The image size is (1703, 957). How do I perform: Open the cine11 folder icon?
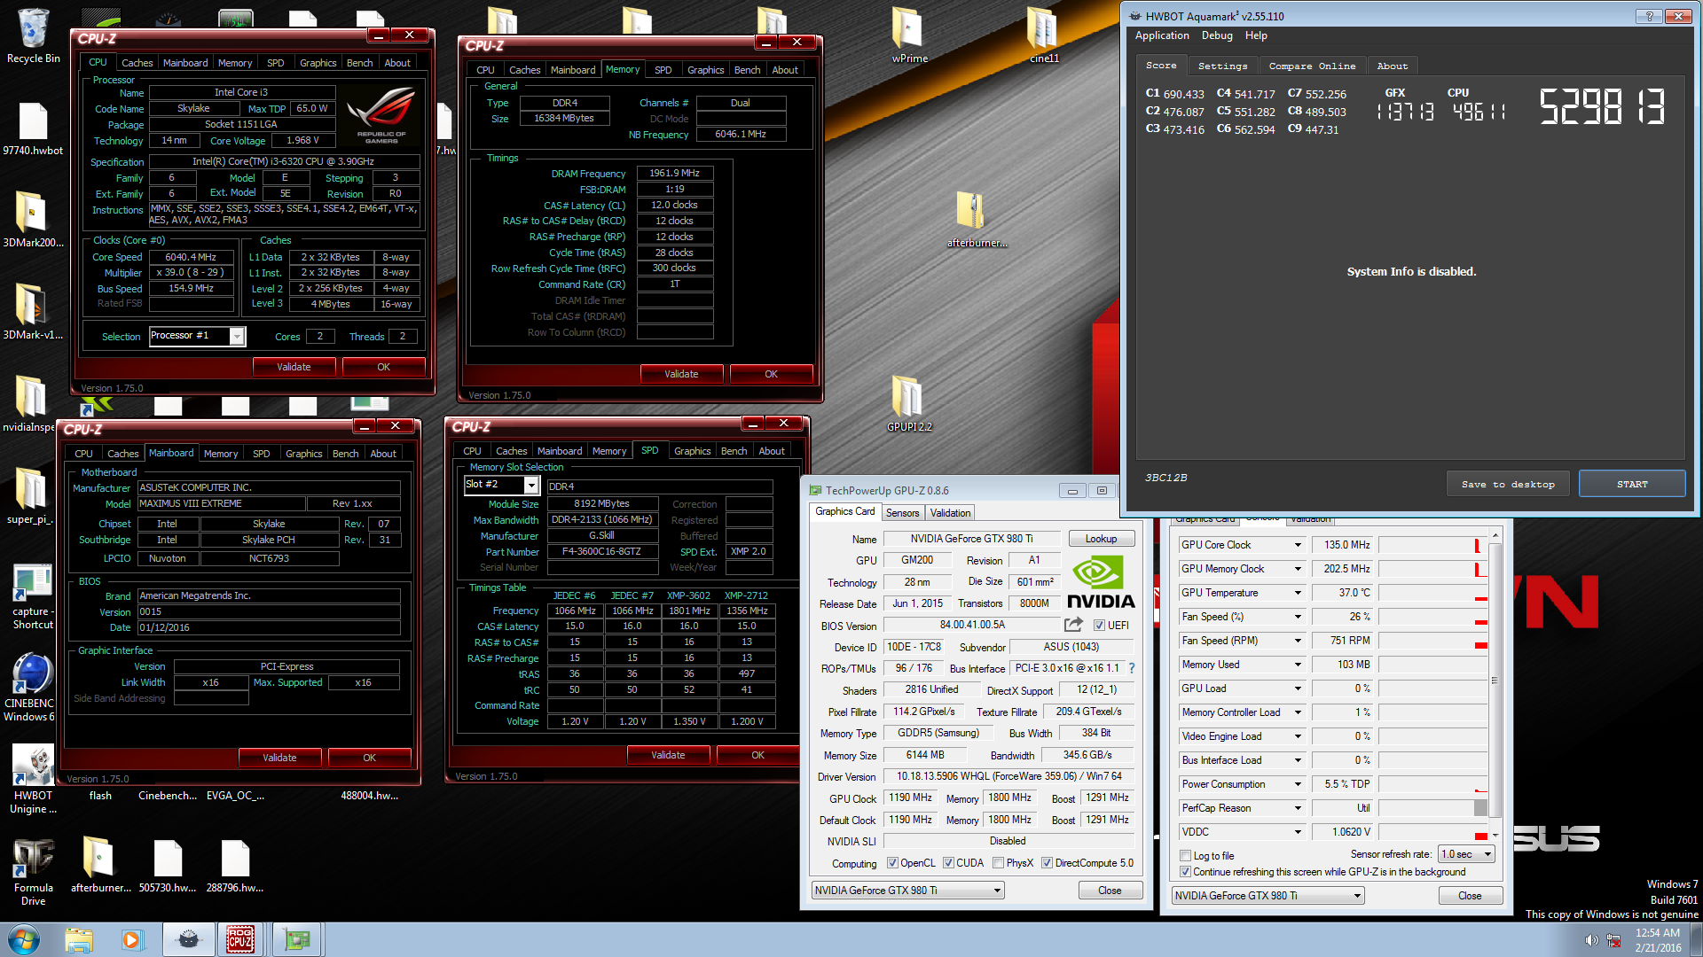click(1044, 35)
